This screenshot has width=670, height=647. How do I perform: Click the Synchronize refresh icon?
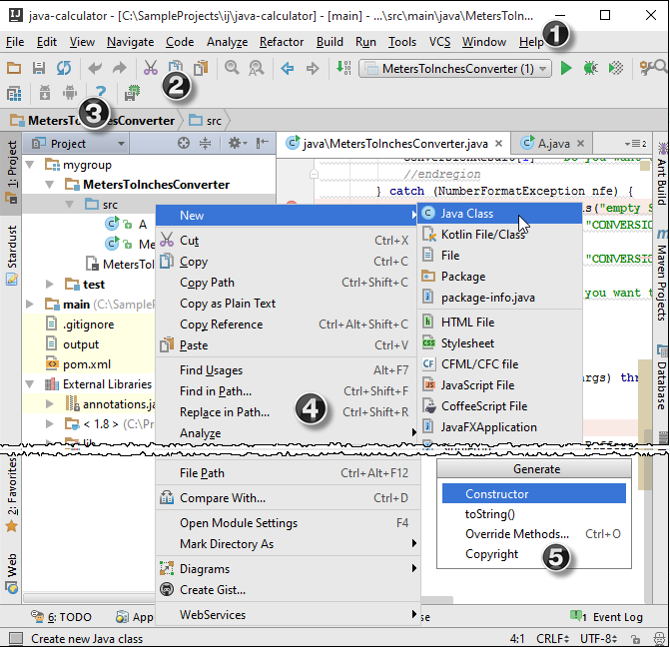pyautogui.click(x=64, y=69)
